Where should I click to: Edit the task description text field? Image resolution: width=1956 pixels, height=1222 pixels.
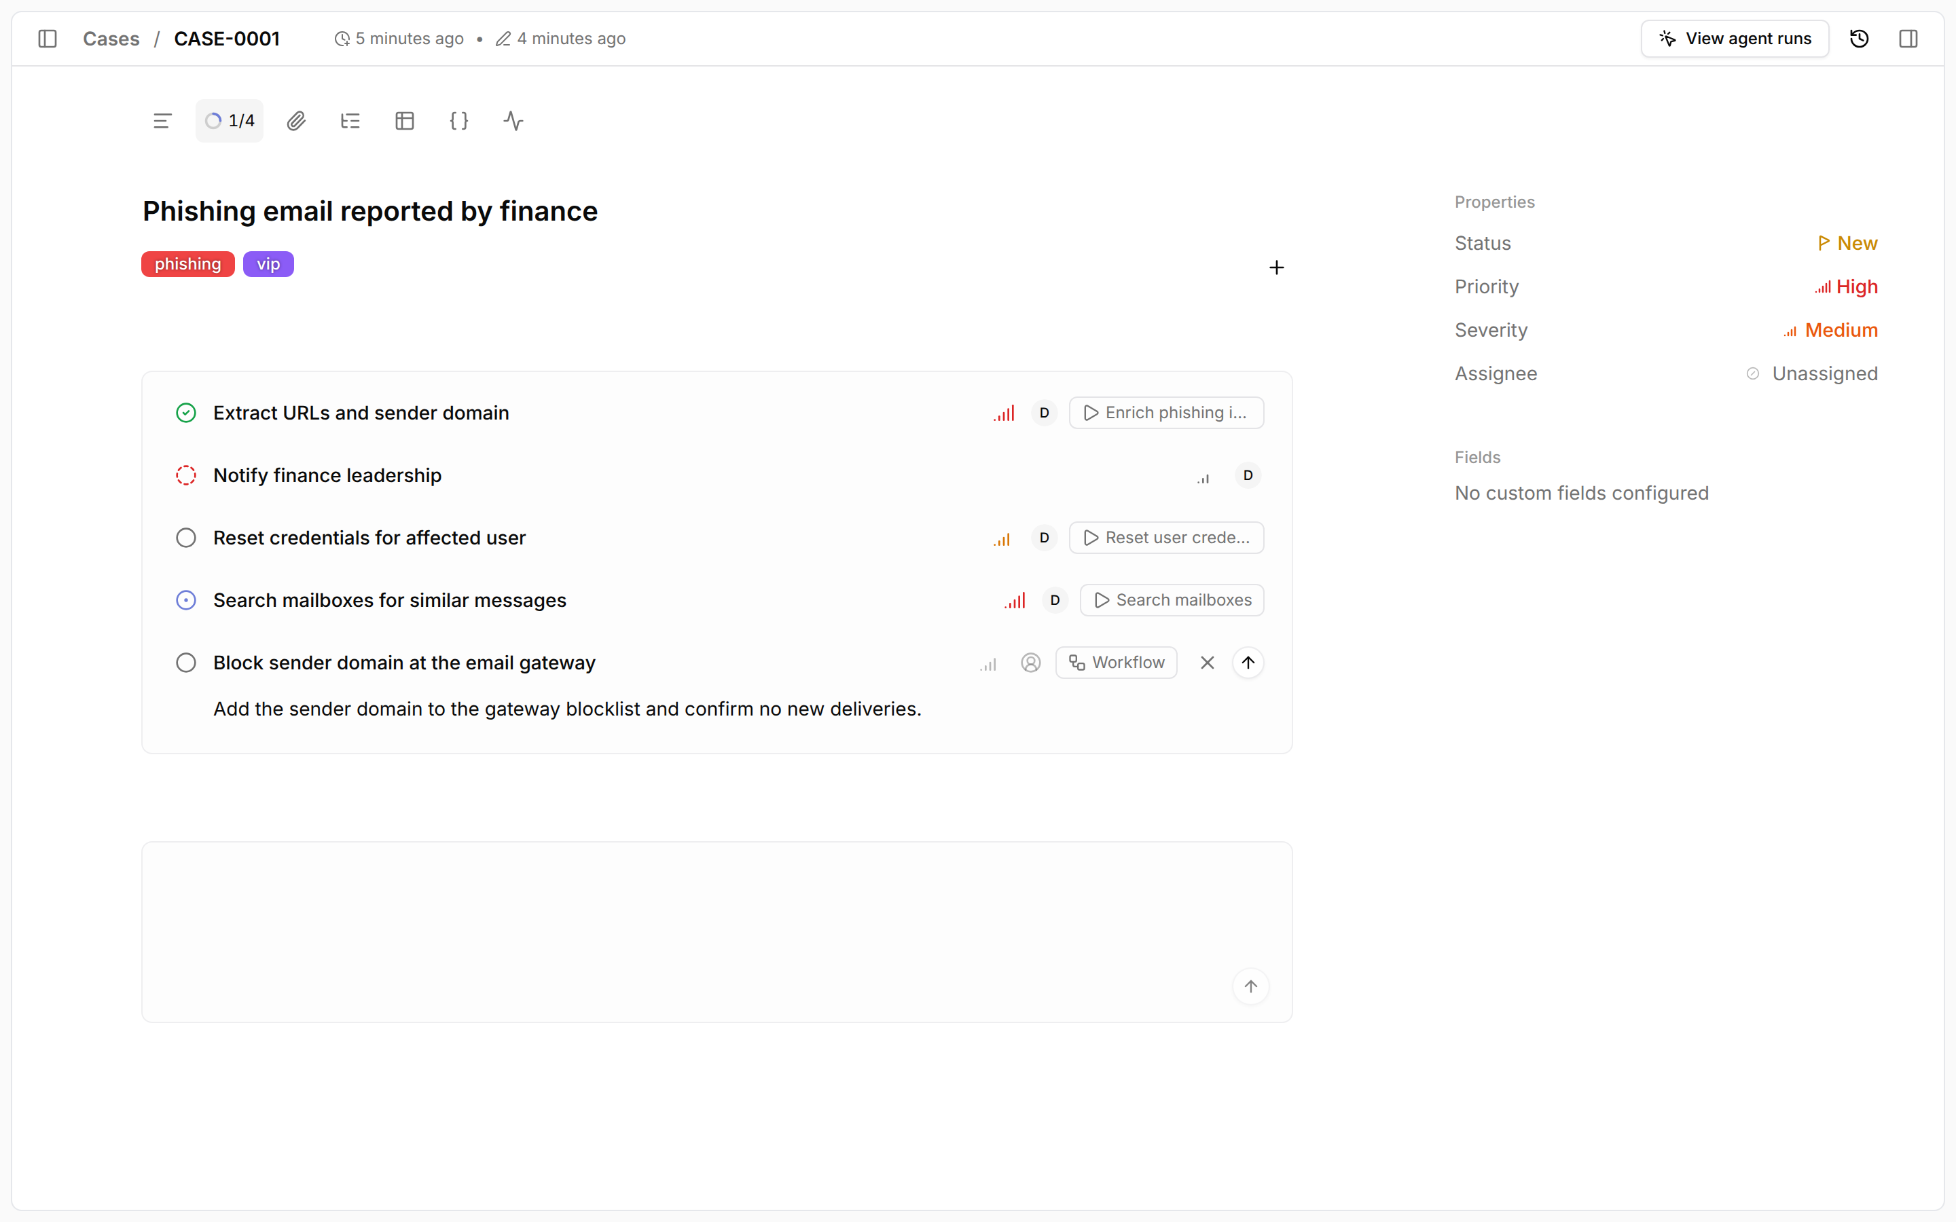pyautogui.click(x=567, y=709)
